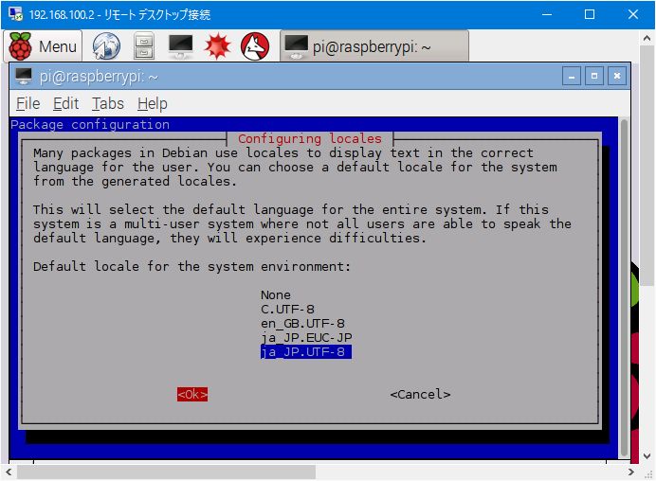The width and height of the screenshot is (656, 481).
Task: Click terminal icon in LXTerminal title bar
Action: [x=24, y=77]
